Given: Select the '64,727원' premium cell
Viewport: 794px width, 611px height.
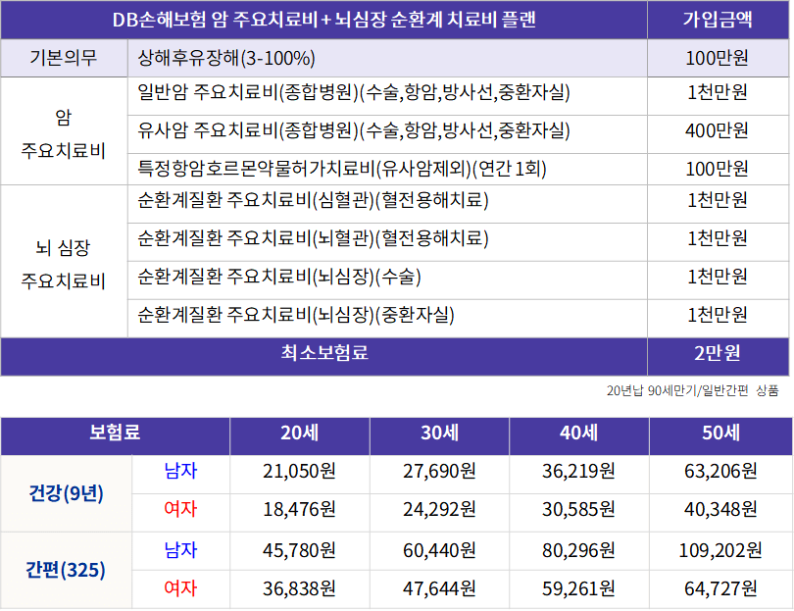Looking at the screenshot, I should click(721, 588).
